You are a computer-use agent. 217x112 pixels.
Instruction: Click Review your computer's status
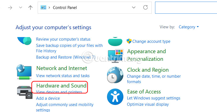point(63,39)
